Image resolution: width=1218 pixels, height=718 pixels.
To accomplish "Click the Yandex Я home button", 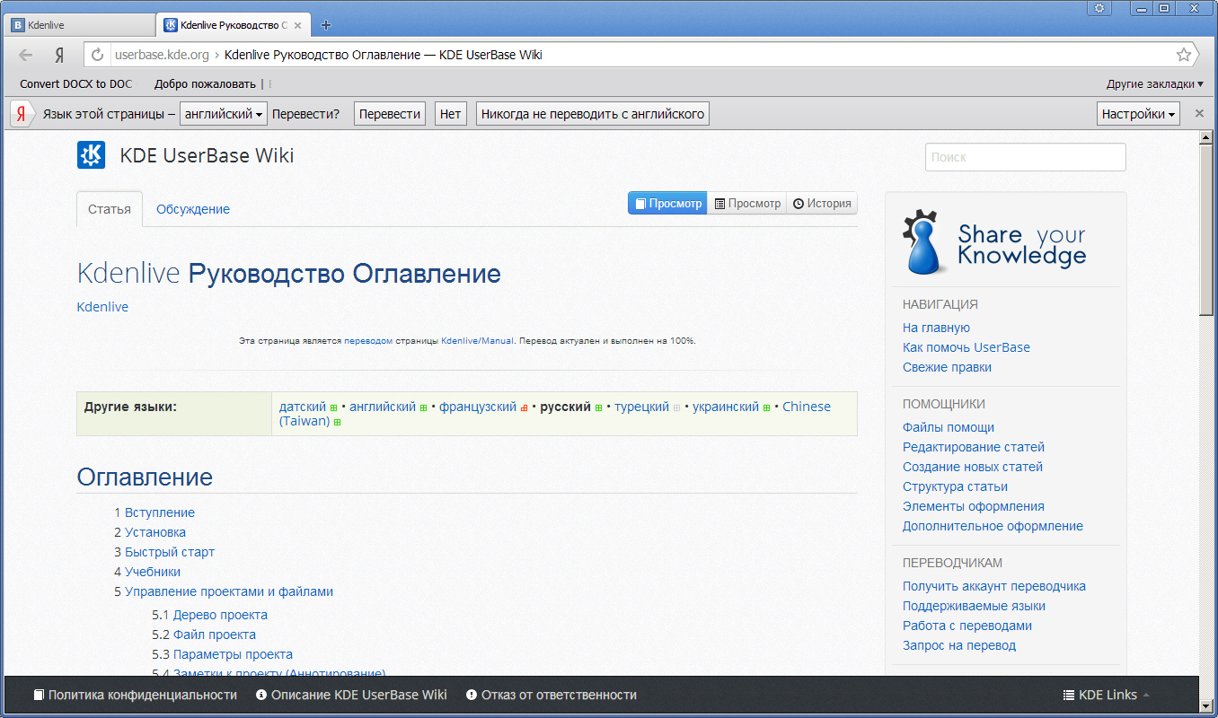I will pos(59,55).
